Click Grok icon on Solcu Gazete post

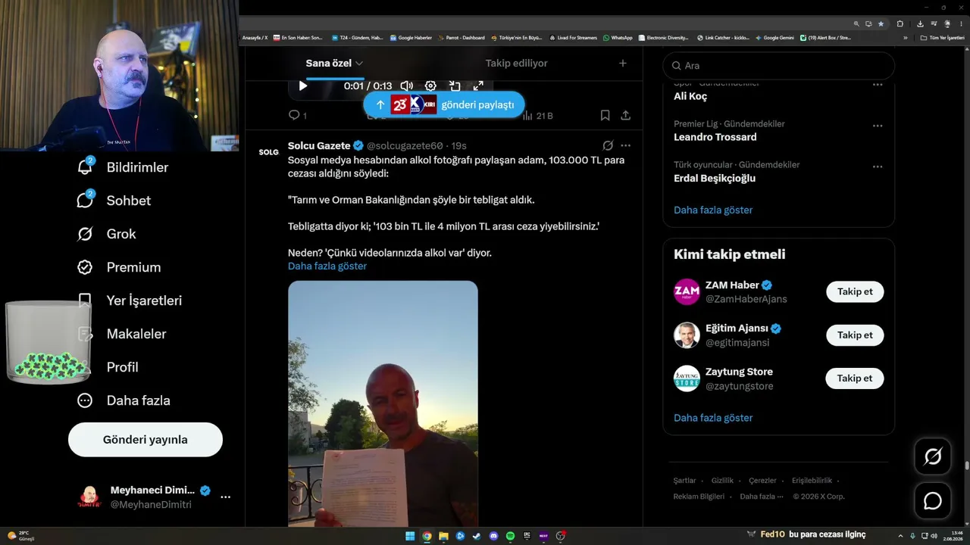point(608,145)
